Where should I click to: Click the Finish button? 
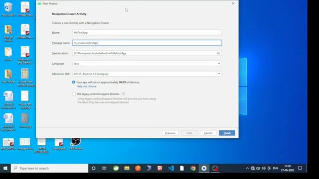[x=227, y=133]
